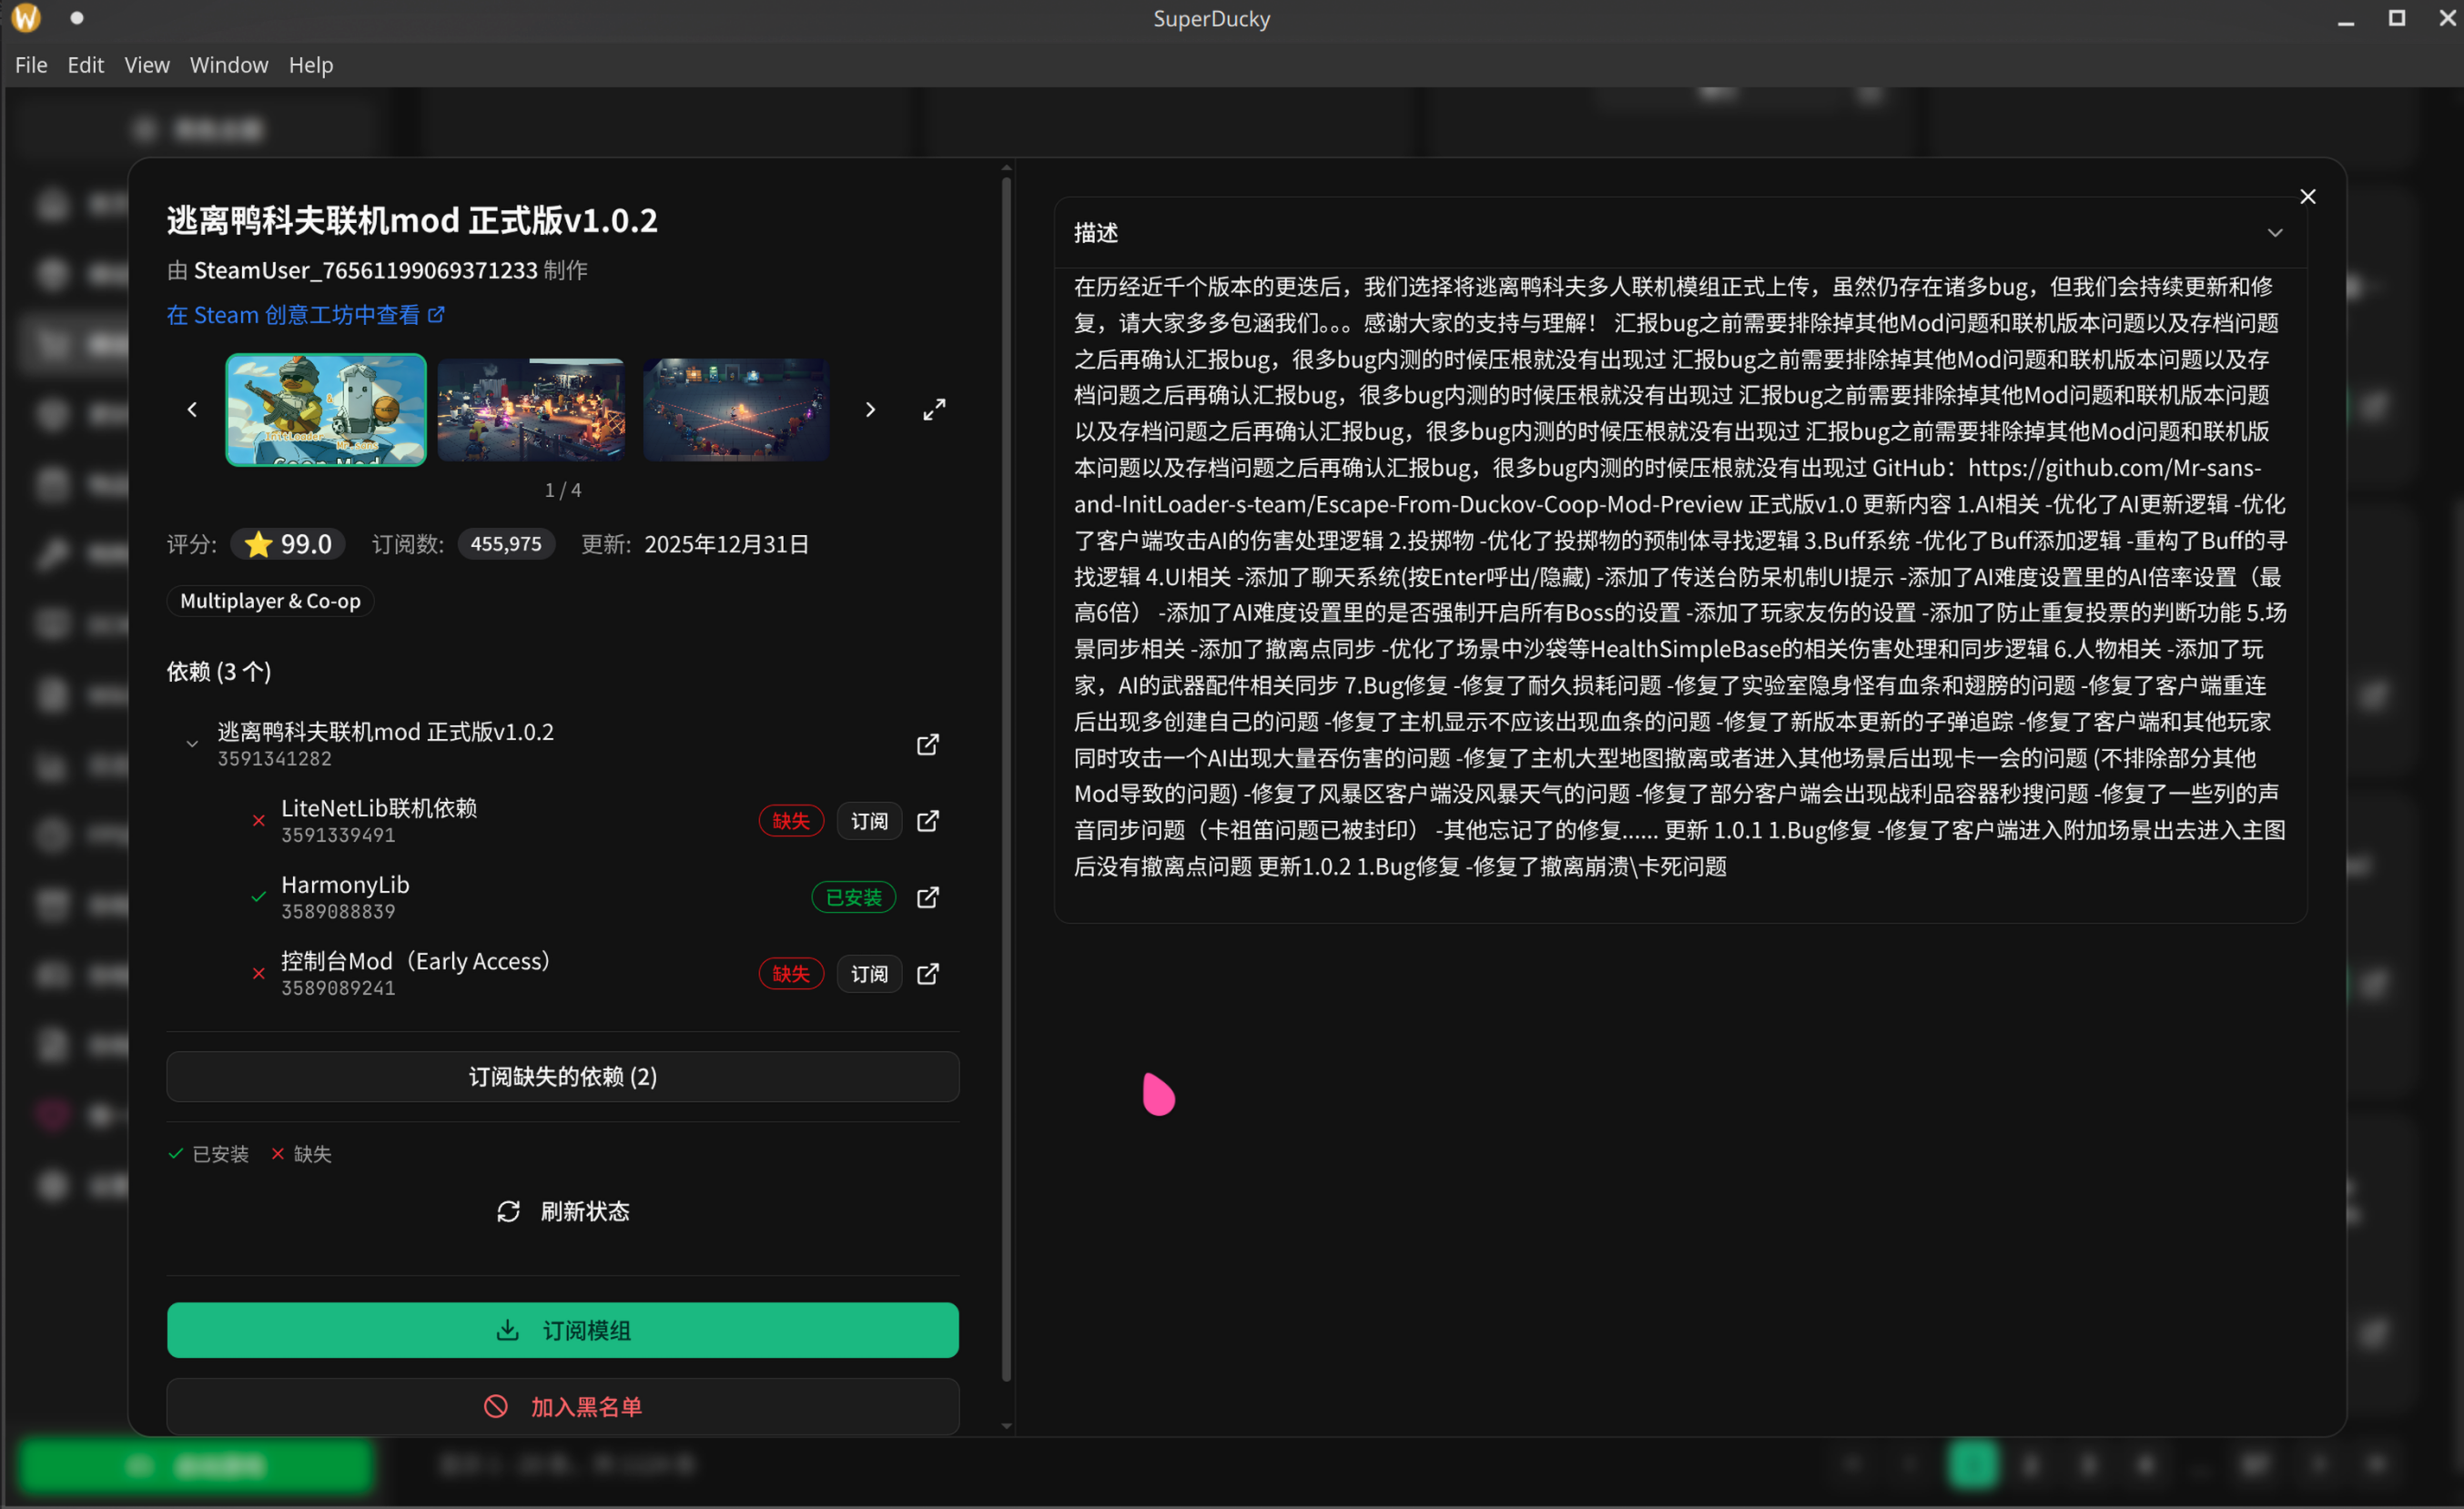Collapse the 描述 description panel
2464x1509 pixels.
click(x=2275, y=232)
